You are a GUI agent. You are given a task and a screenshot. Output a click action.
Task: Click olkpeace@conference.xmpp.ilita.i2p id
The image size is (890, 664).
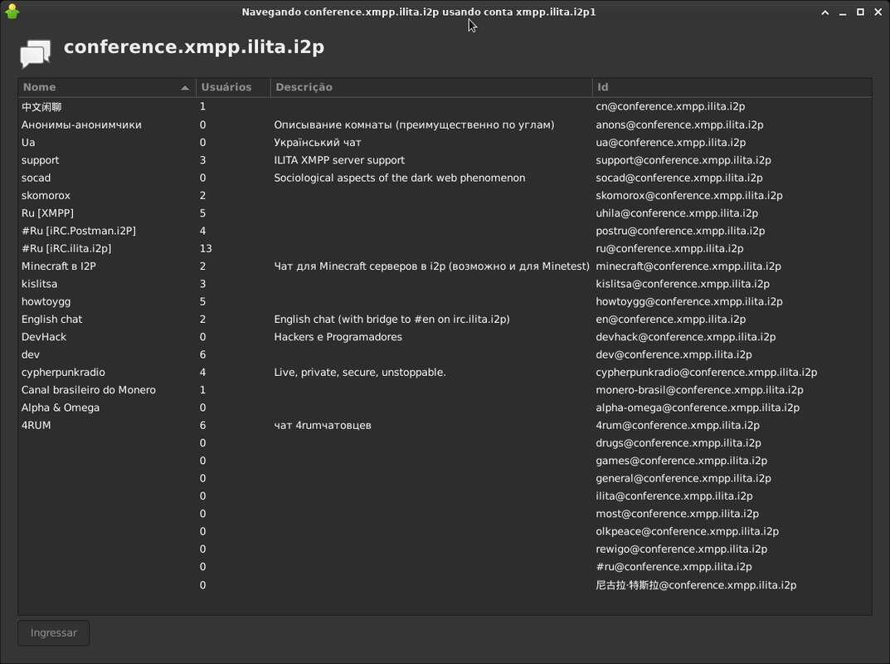click(687, 530)
